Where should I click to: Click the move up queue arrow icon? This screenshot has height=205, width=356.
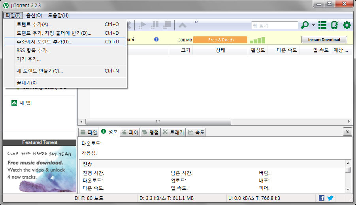(183, 25)
